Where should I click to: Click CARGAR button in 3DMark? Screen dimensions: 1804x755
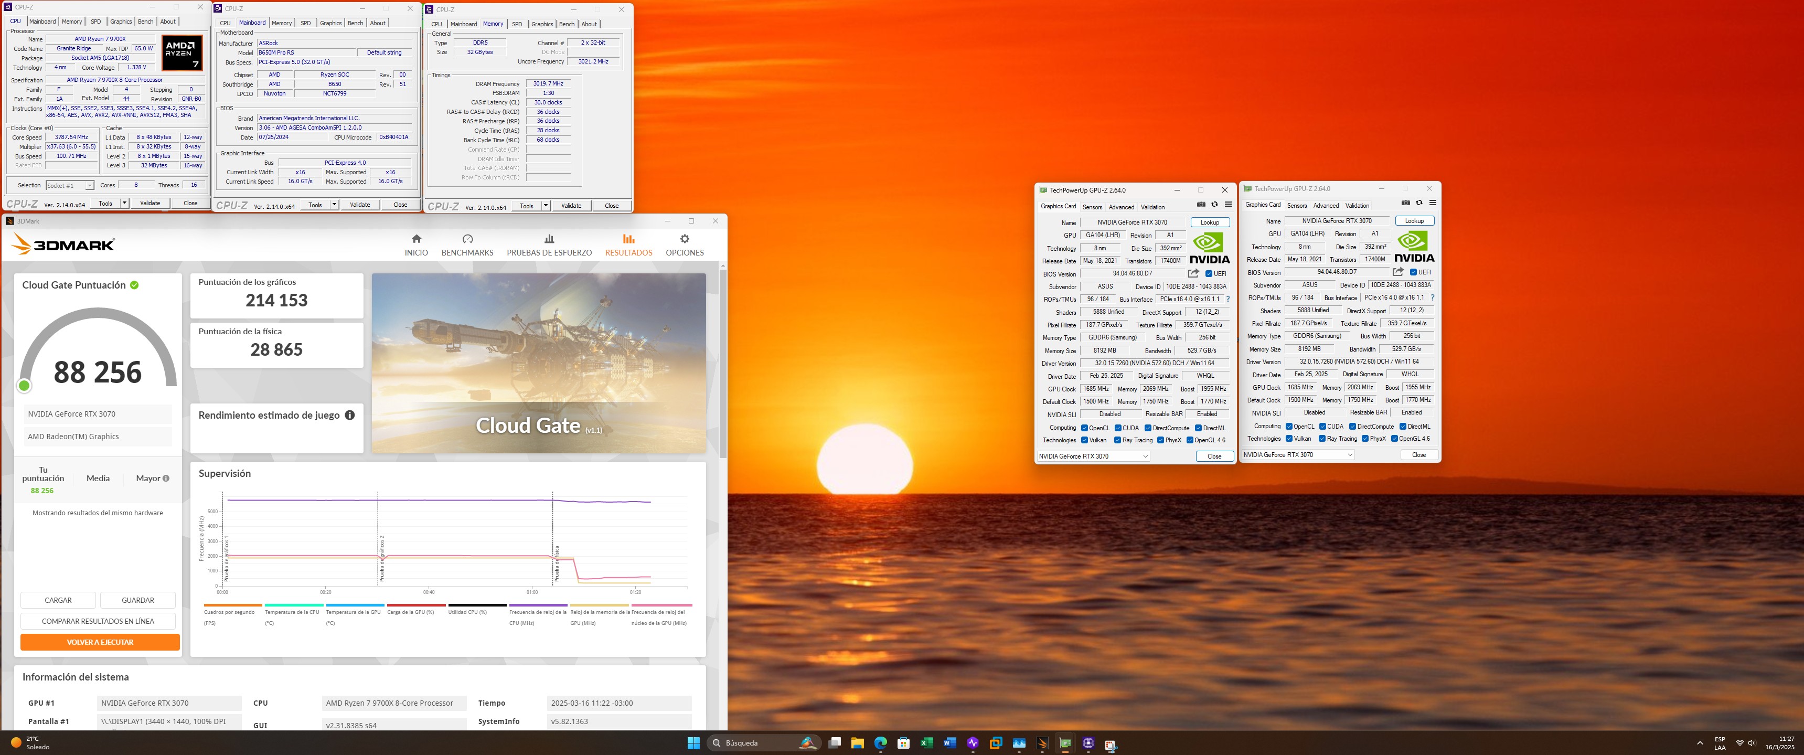58,600
